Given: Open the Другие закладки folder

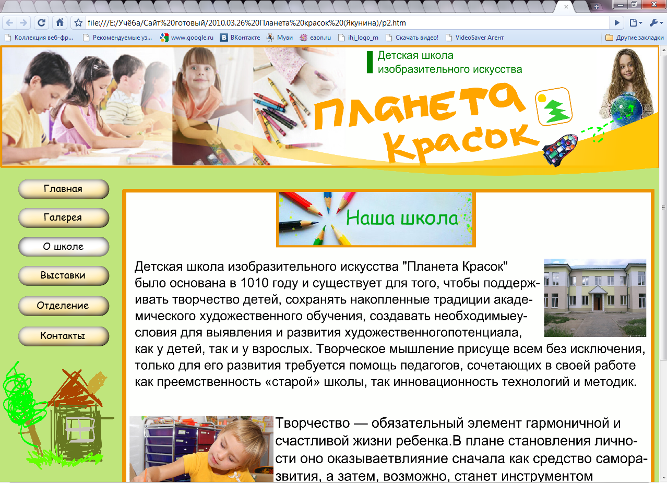Looking at the screenshot, I should tap(635, 38).
